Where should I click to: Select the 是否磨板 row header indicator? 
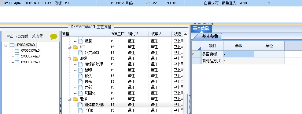[x=197, y=54]
